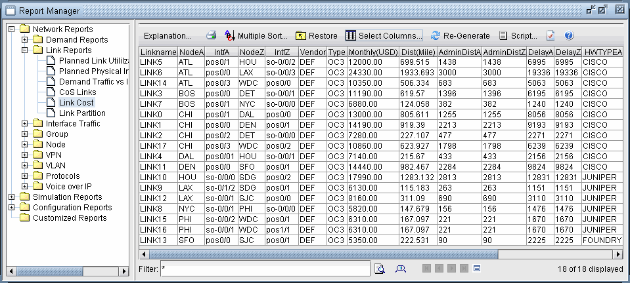Viewport: 630px width, 283px height.
Task: Open the Script option in the toolbar
Action: coord(518,36)
